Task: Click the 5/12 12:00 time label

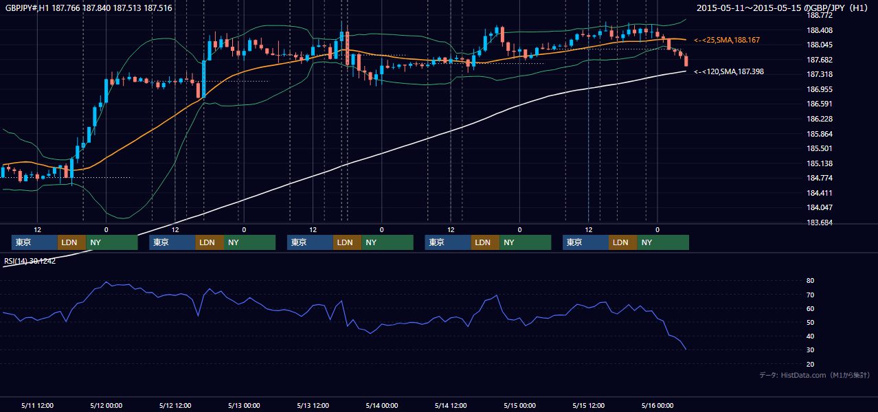Action: coord(175,405)
